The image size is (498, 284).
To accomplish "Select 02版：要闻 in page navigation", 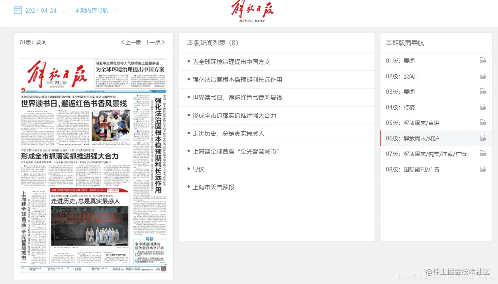I will pyautogui.click(x=400, y=76).
